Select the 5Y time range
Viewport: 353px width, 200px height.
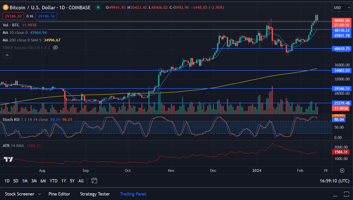(72, 181)
